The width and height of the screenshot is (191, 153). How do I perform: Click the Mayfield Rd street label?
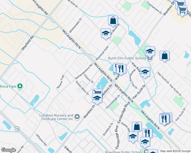pyautogui.click(x=28, y=43)
